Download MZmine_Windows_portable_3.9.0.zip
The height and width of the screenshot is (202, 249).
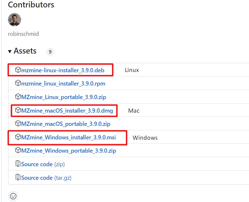(69, 150)
